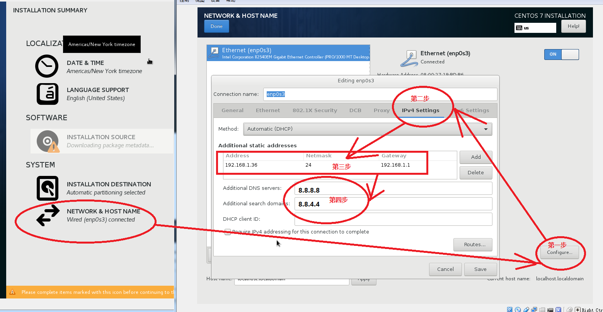Toggle the Ethernet ON/OFF switch
The height and width of the screenshot is (312, 603).
tap(561, 55)
